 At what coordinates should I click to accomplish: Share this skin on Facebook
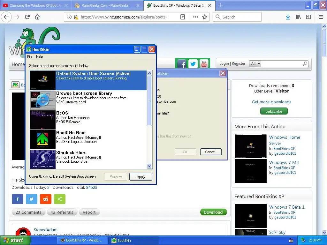tap(18, 199)
